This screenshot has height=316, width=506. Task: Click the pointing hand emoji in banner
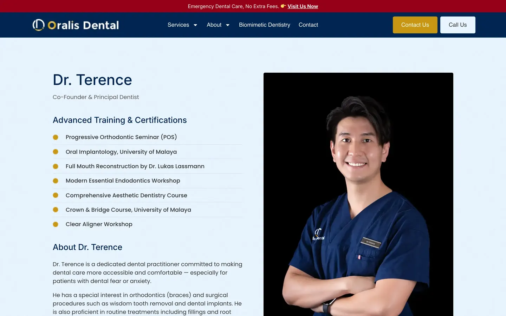point(283,6)
